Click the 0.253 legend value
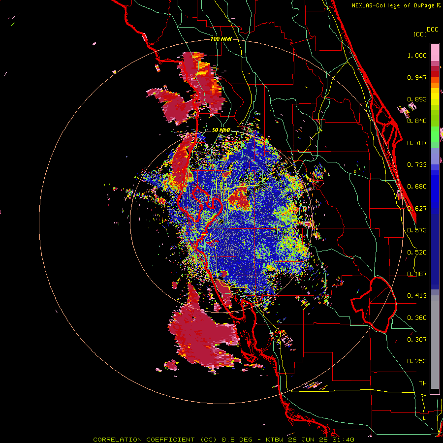 point(417,361)
